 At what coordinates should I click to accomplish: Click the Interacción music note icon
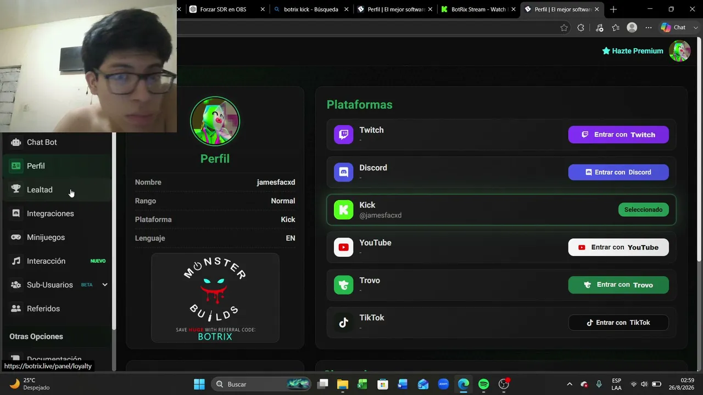[16, 261]
